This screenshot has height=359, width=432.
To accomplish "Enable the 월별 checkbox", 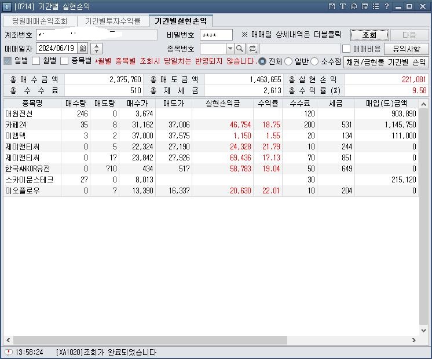I will [36, 61].
